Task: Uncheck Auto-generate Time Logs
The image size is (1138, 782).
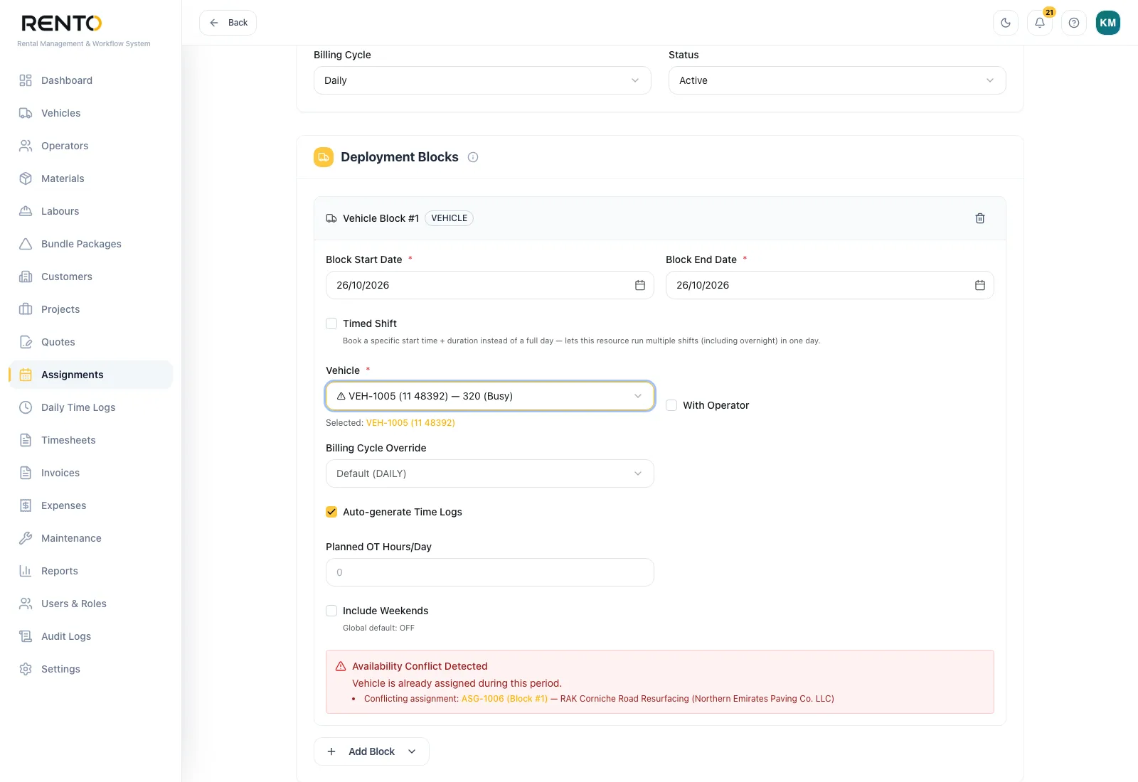Action: tap(331, 512)
